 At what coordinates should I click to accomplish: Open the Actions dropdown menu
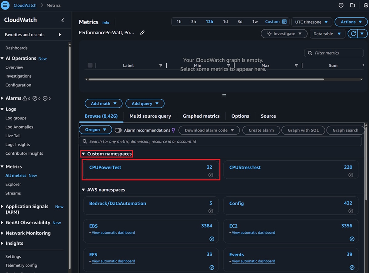[x=351, y=22]
